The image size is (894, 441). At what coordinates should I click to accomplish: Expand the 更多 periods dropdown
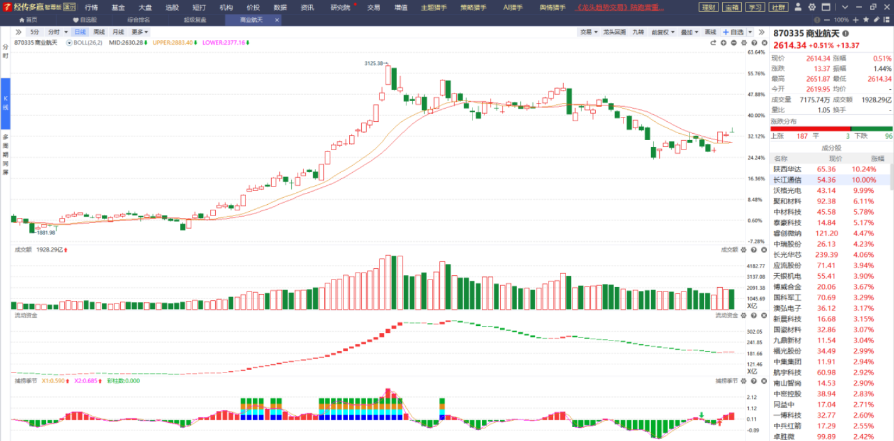pyautogui.click(x=140, y=32)
